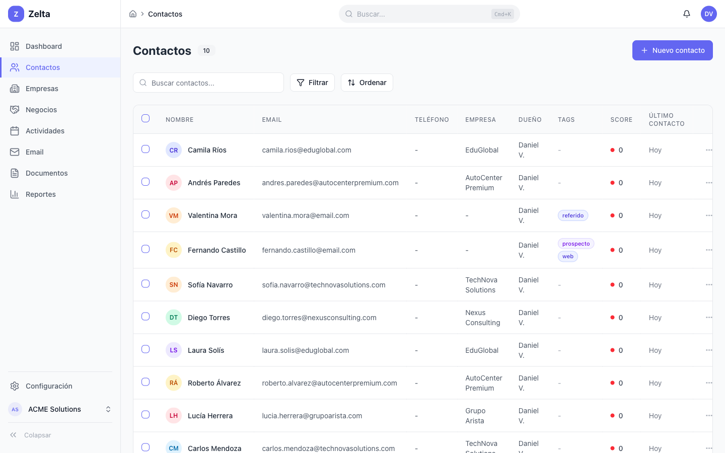Click the Nuevo contacto button
Screen dimensions: 725x453
point(672,50)
